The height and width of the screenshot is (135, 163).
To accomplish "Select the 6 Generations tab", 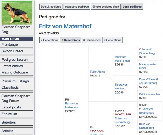I will click(92, 40).
